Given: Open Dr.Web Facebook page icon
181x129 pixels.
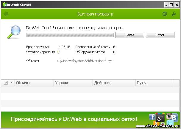Looking at the screenshot, I should [x=152, y=117].
